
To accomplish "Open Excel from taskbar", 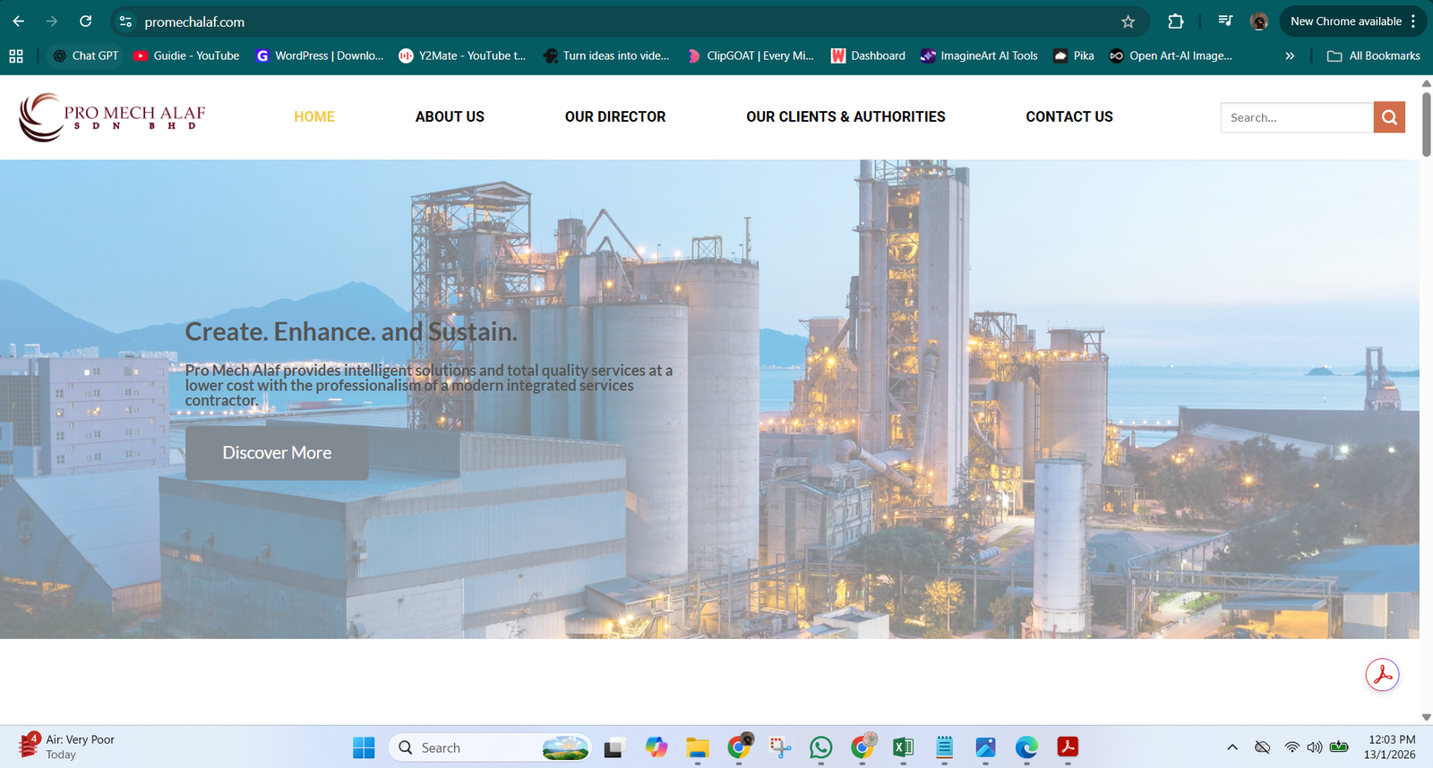I will pyautogui.click(x=903, y=747).
